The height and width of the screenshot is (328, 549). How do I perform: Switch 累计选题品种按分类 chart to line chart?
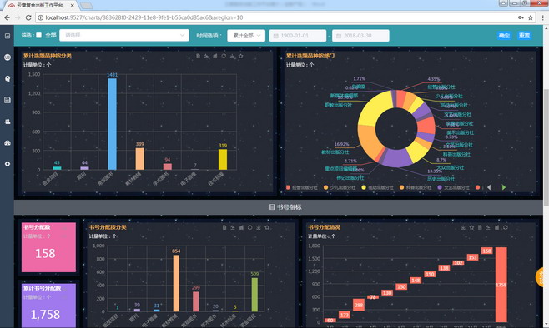click(x=207, y=56)
